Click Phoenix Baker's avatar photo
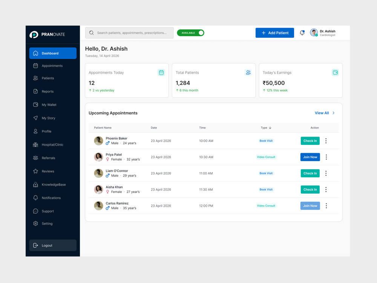This screenshot has width=377, height=283. click(98, 141)
